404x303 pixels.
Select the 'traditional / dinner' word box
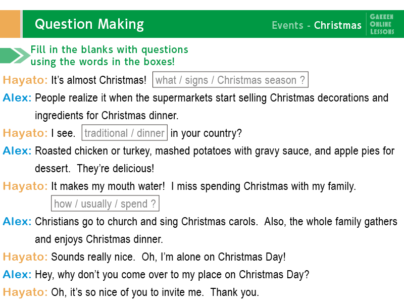pos(124,133)
